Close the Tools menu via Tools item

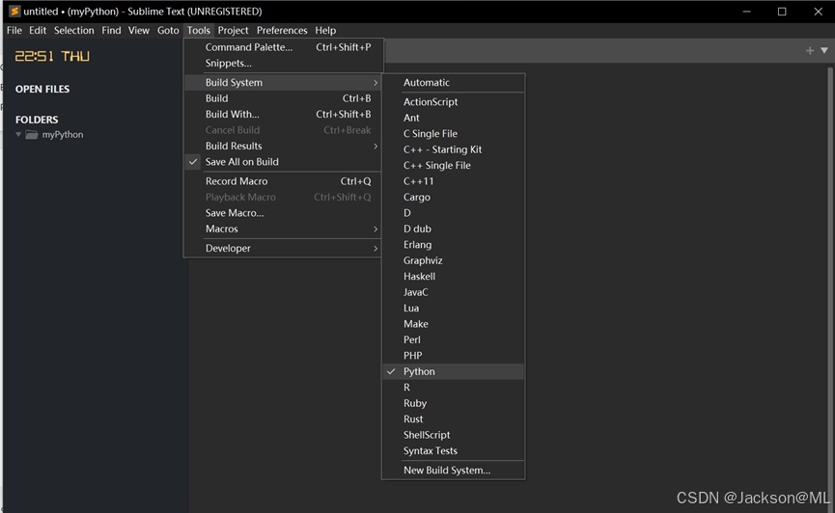tap(199, 30)
